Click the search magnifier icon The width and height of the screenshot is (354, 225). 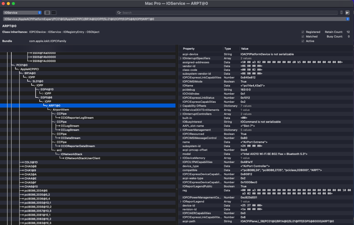tap(119, 13)
